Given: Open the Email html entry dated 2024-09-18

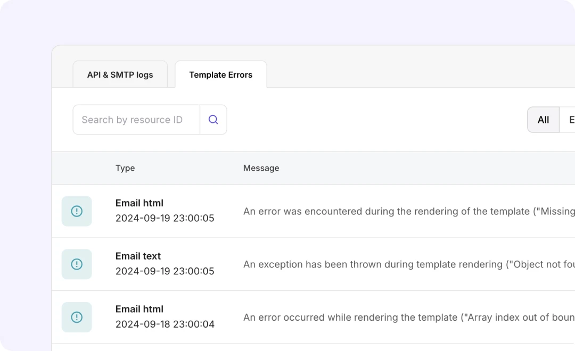Looking at the screenshot, I should pos(139,309).
